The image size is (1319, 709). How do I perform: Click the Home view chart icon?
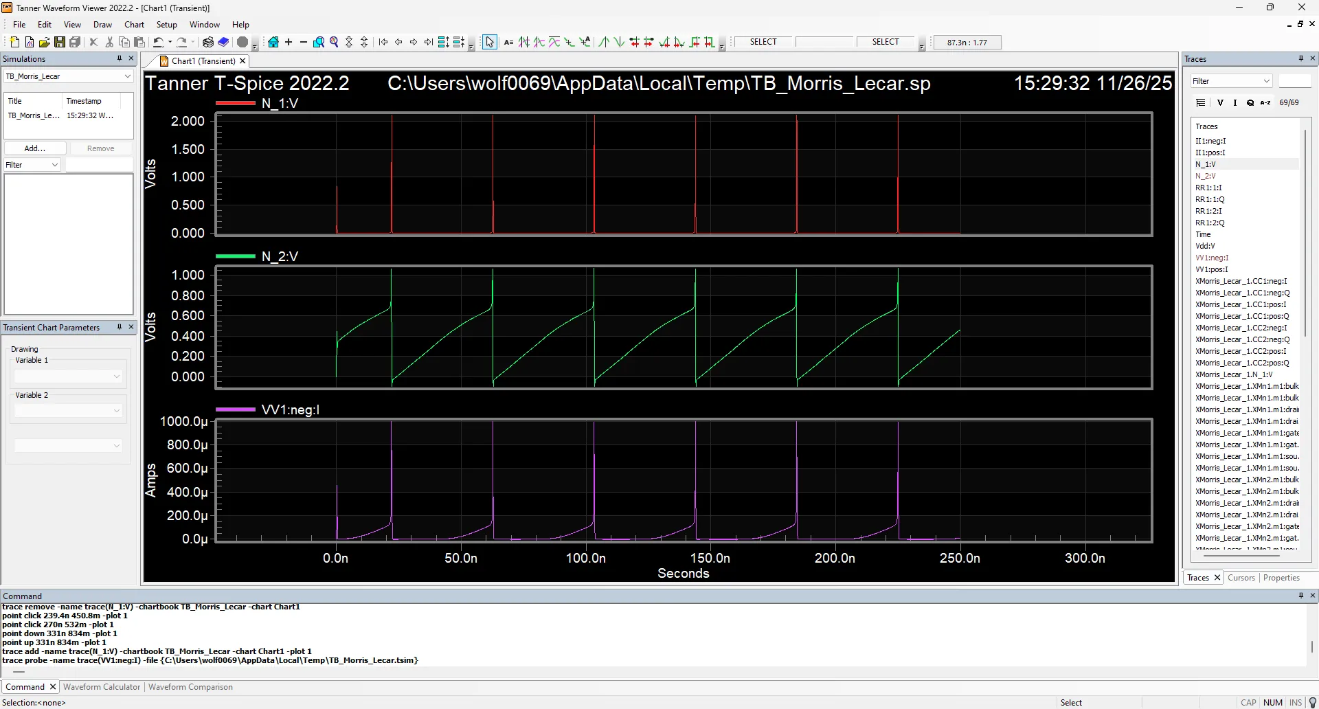[x=273, y=42]
